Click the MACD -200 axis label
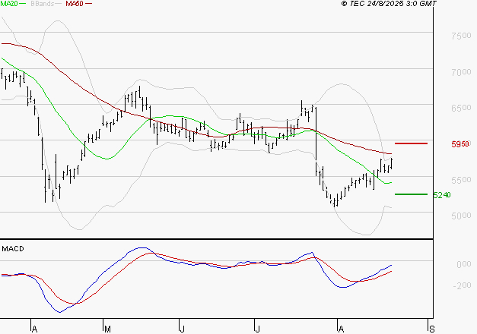This screenshot has height=334, width=477. point(462,285)
